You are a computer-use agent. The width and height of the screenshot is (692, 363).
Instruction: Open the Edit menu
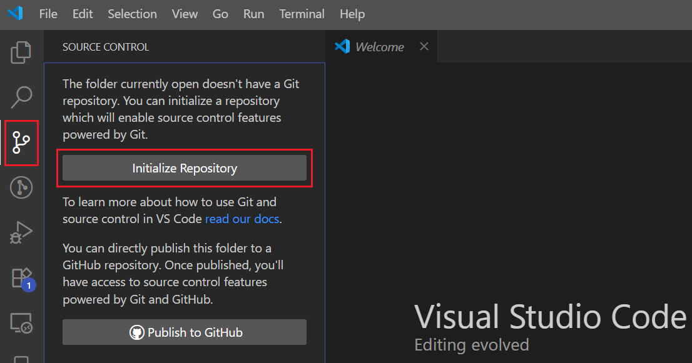point(83,14)
